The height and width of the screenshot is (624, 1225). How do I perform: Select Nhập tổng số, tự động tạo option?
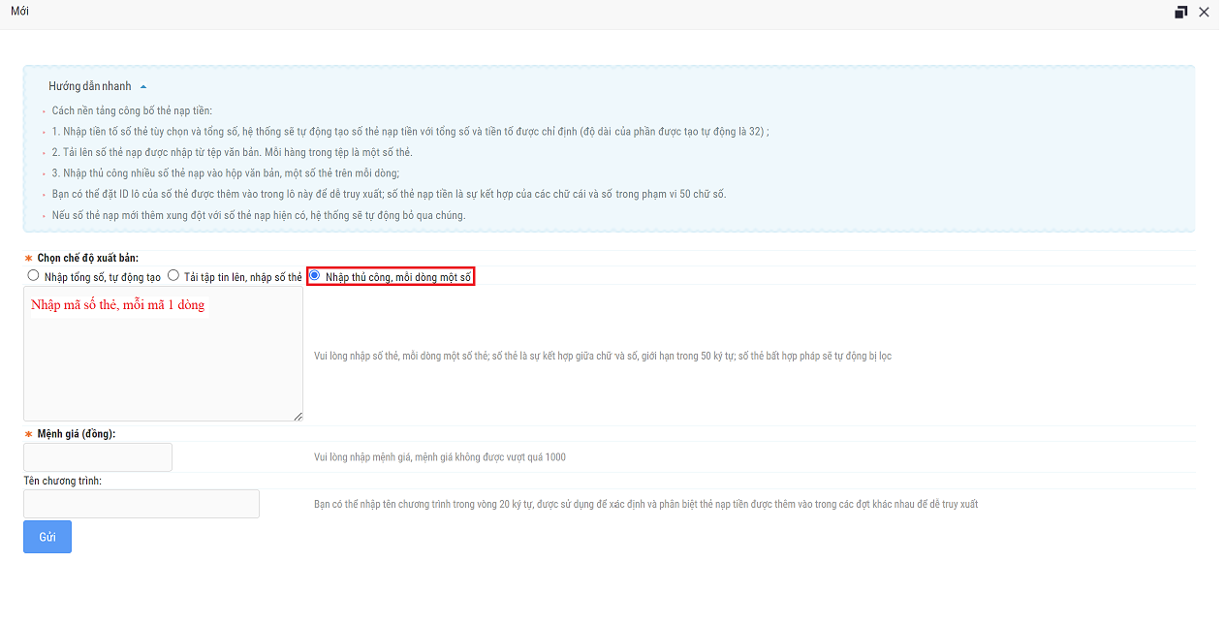coord(34,276)
